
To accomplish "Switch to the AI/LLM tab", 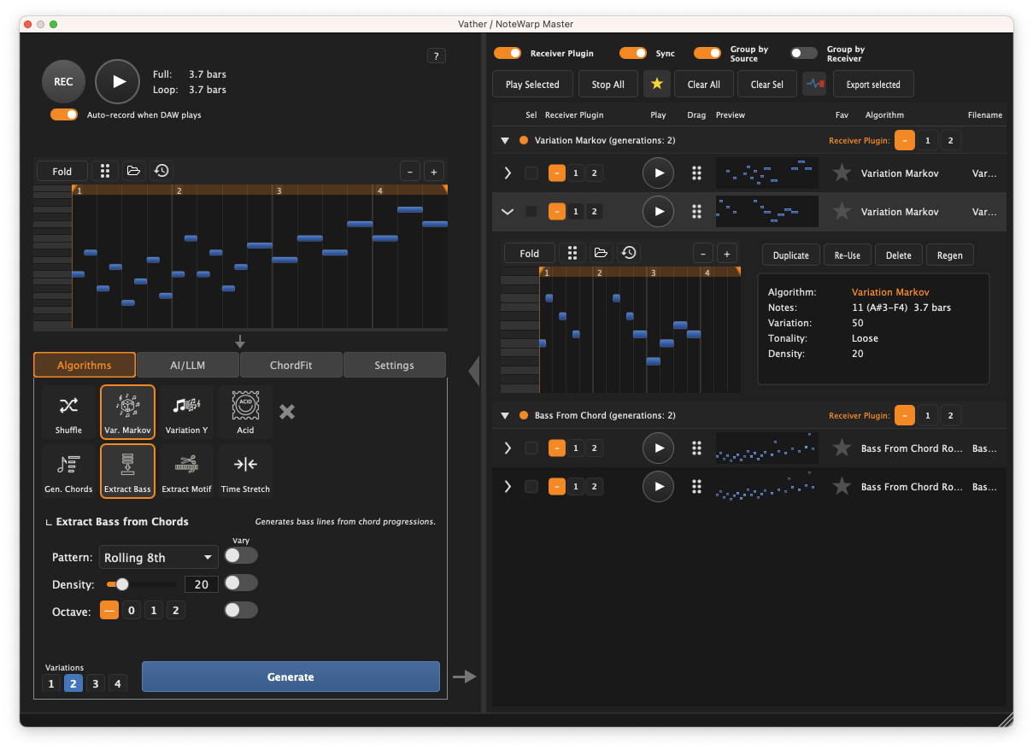I will pos(187,365).
